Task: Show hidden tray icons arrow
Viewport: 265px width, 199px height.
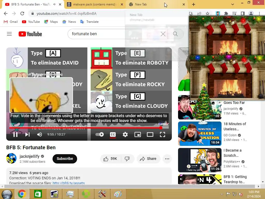Action: tap(222, 194)
